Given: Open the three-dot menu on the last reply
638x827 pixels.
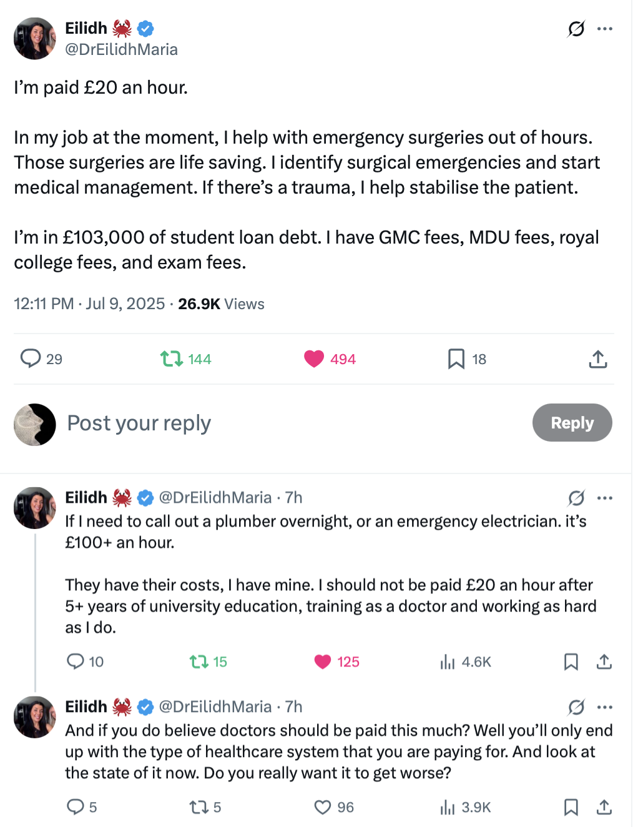Looking at the screenshot, I should (604, 707).
